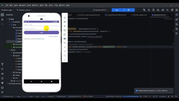The width and height of the screenshot is (179, 101).
Task: Open the Gradle tool window icon
Action: tap(177, 19)
